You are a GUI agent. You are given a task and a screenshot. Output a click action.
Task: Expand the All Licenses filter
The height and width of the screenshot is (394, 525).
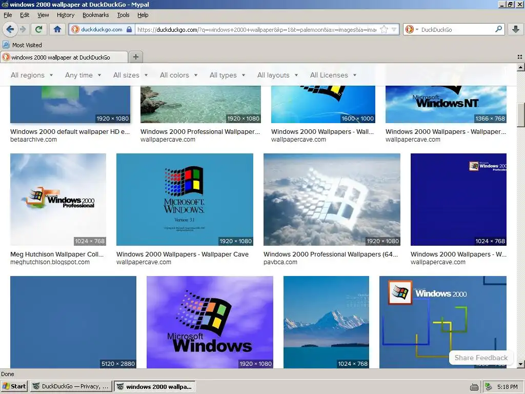point(333,75)
